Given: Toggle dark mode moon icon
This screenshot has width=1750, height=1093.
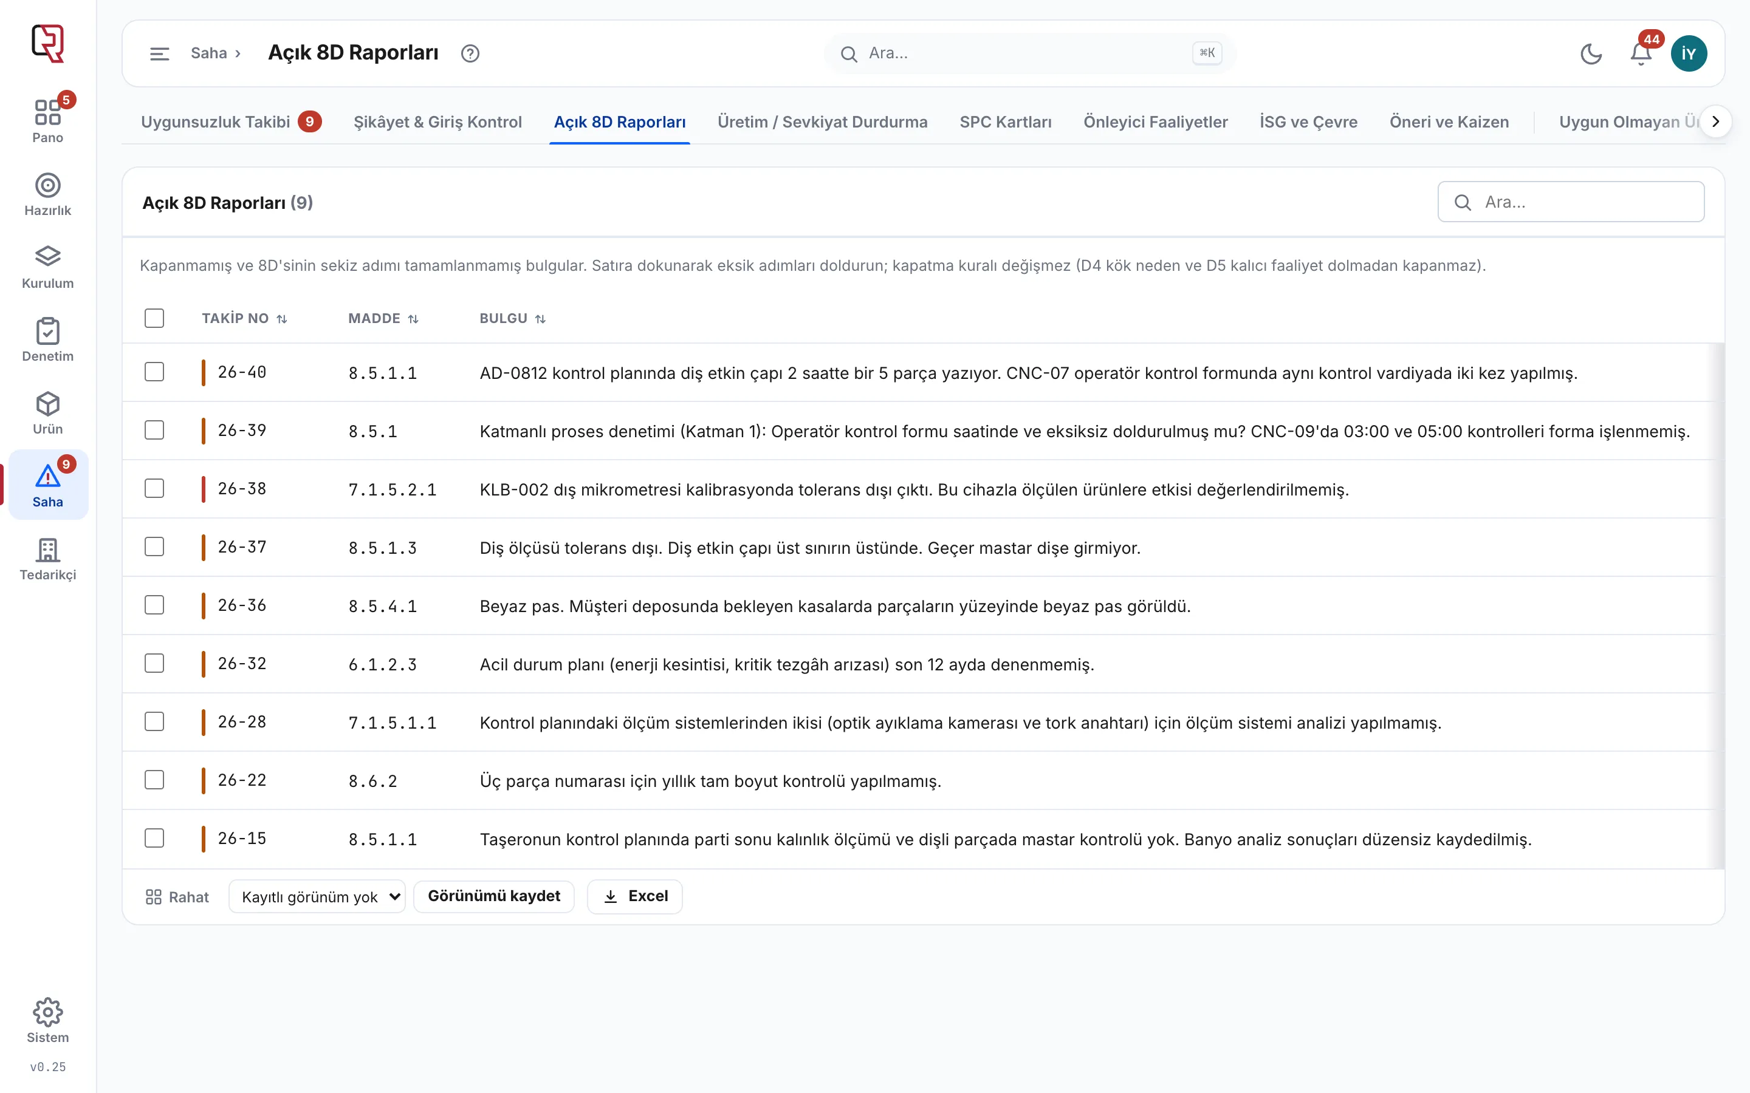Looking at the screenshot, I should click(x=1591, y=53).
